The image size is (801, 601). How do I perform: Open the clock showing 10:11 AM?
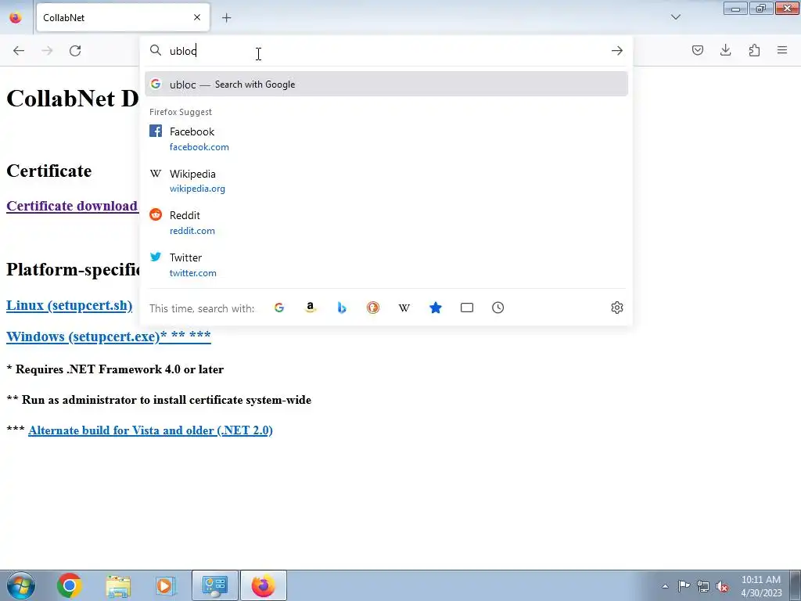click(x=760, y=586)
